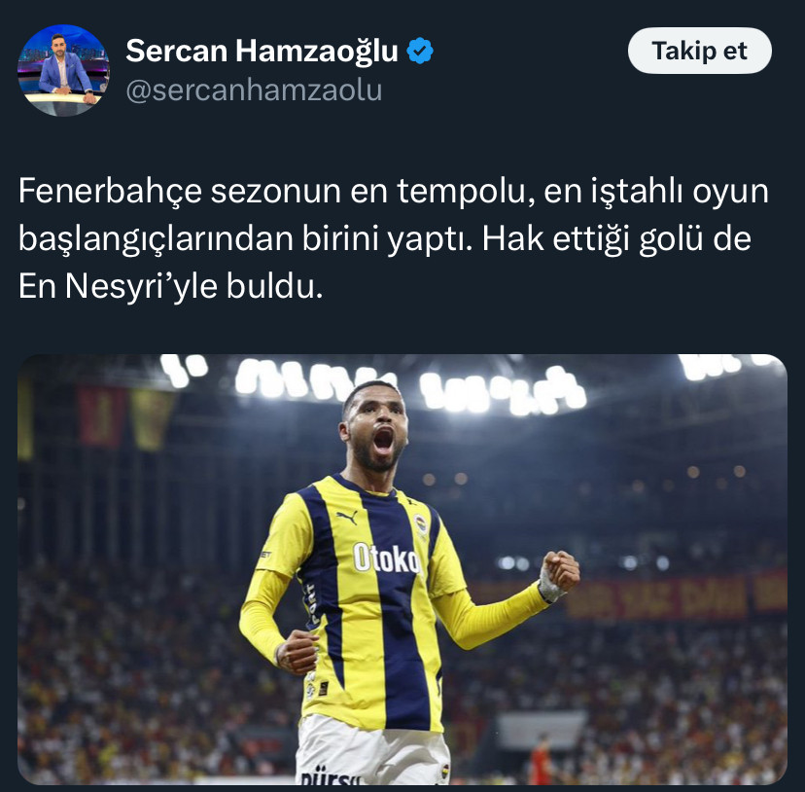Screen dimensions: 805x792
Task: Select the @sercanhamzaolu handle
Action: point(254,90)
